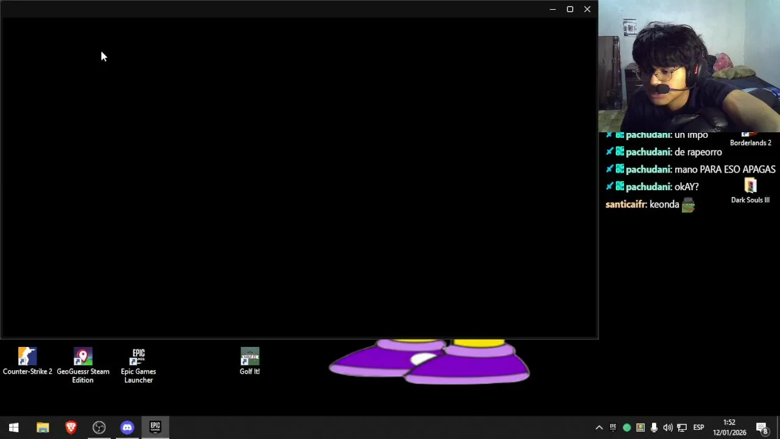
Task: Open the Dark Souls III desktop shortcut
Action: [750, 191]
